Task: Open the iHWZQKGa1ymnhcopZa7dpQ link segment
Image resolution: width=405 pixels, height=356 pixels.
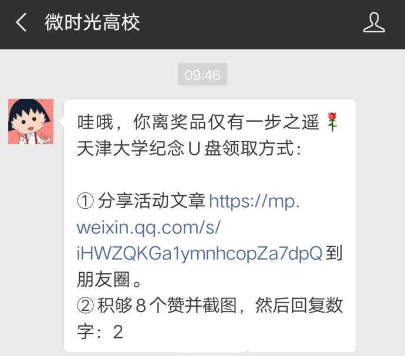Action: (200, 253)
